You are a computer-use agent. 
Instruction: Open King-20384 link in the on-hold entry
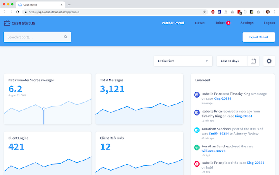click(255, 163)
